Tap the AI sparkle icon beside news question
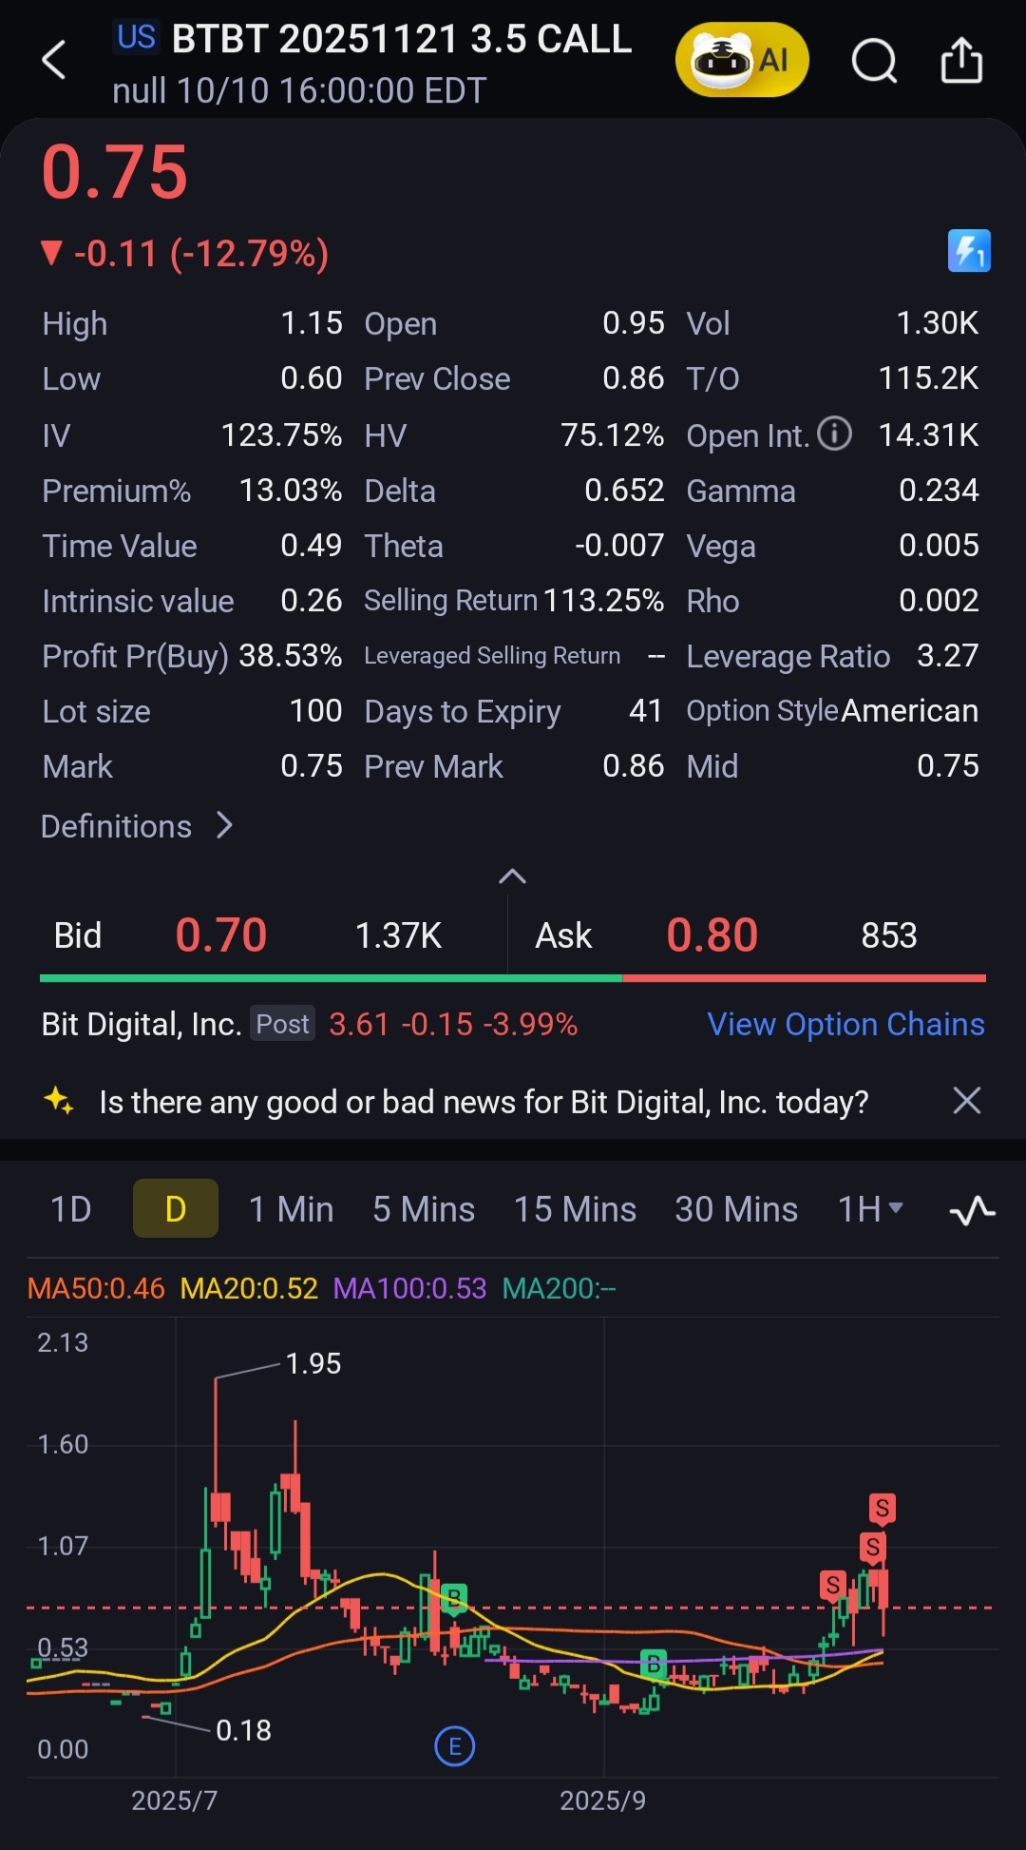Viewport: 1026px width, 1850px height. coord(59,1101)
